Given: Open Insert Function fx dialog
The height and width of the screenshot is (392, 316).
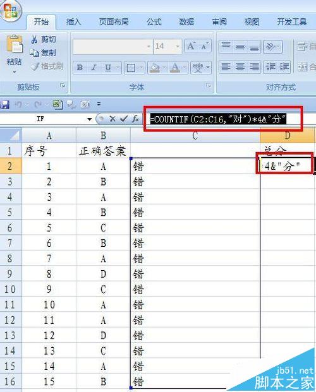Looking at the screenshot, I should (135, 119).
